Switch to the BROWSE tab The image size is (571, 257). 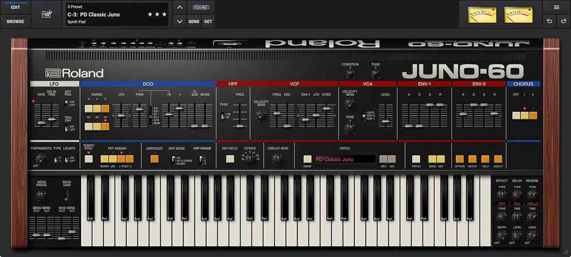pyautogui.click(x=15, y=21)
